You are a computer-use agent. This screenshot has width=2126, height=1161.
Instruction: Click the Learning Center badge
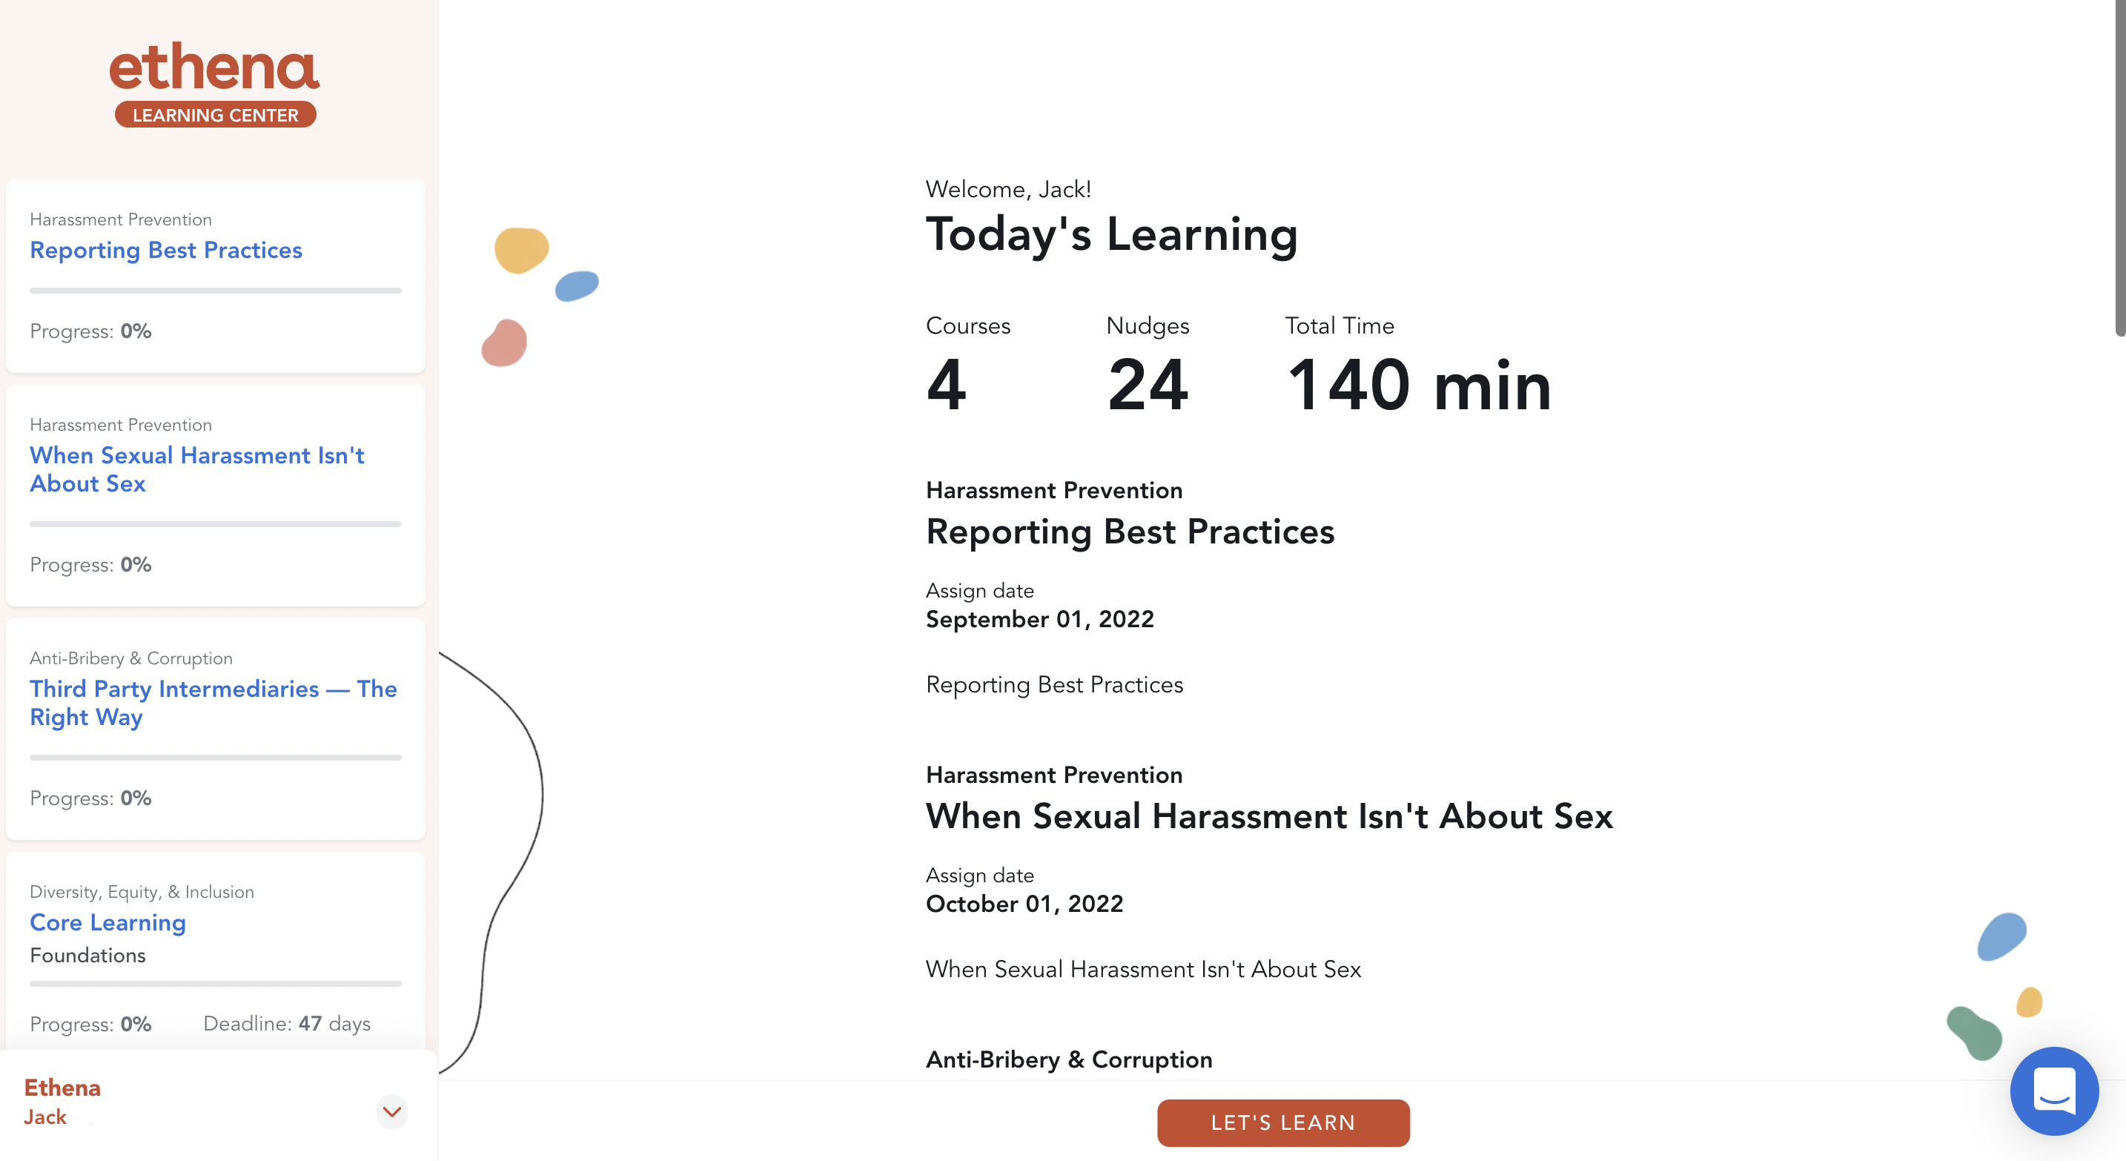216,115
